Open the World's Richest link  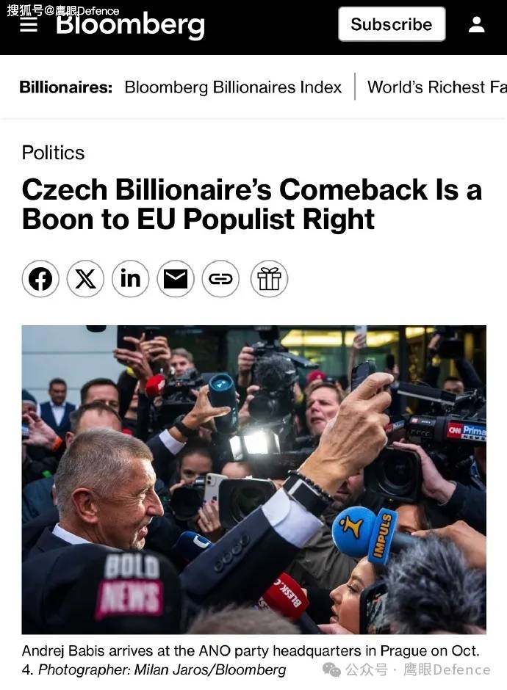[436, 87]
